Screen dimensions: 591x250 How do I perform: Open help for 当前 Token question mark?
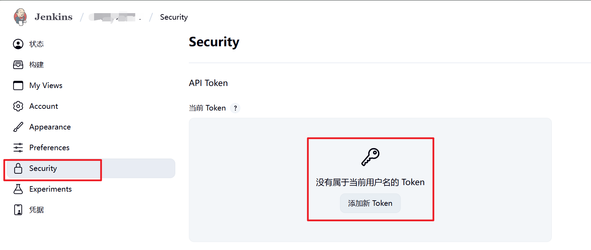tap(235, 108)
